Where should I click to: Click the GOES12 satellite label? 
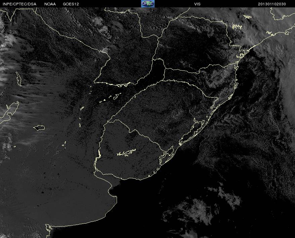[71, 4]
